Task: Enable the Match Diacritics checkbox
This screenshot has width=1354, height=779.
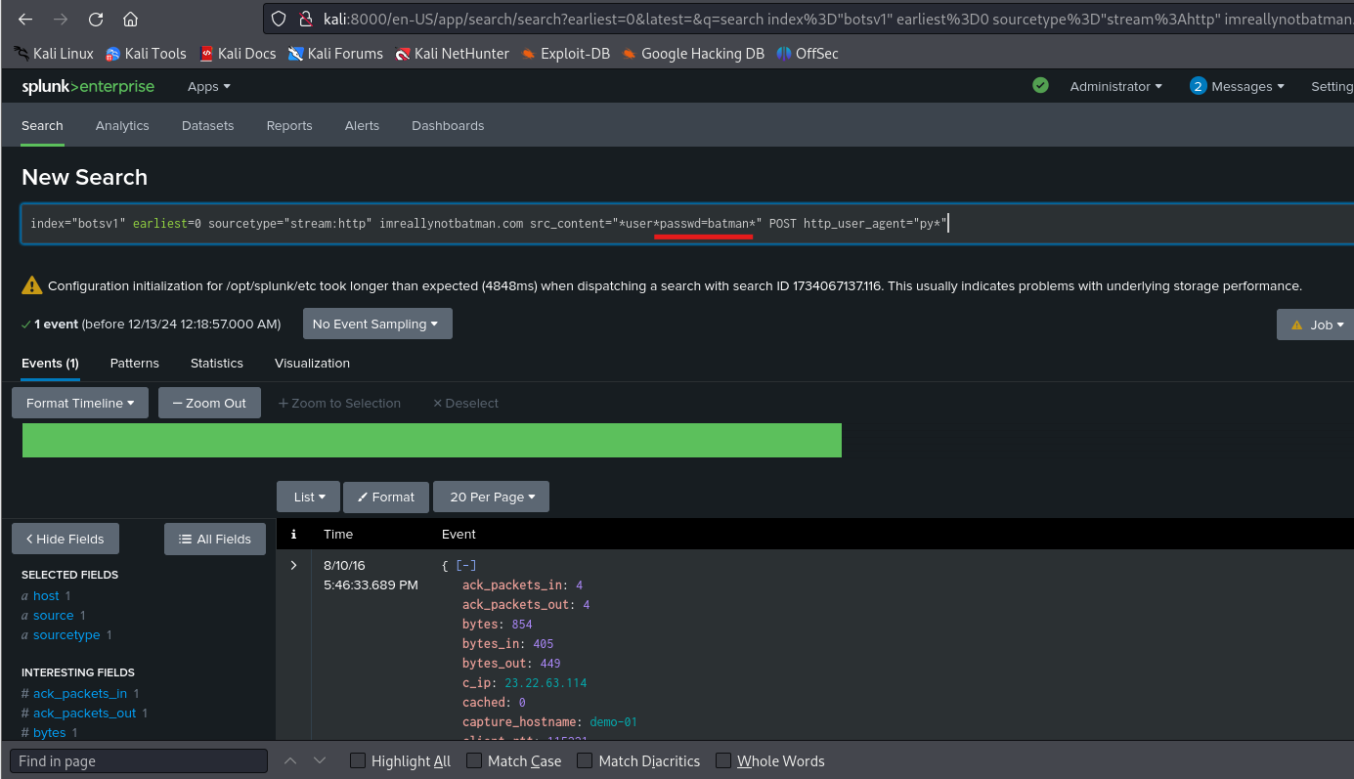Action: (585, 760)
